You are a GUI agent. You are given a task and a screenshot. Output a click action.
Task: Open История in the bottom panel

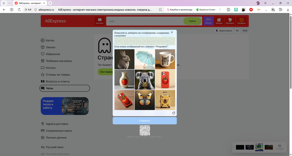(x=279, y=147)
